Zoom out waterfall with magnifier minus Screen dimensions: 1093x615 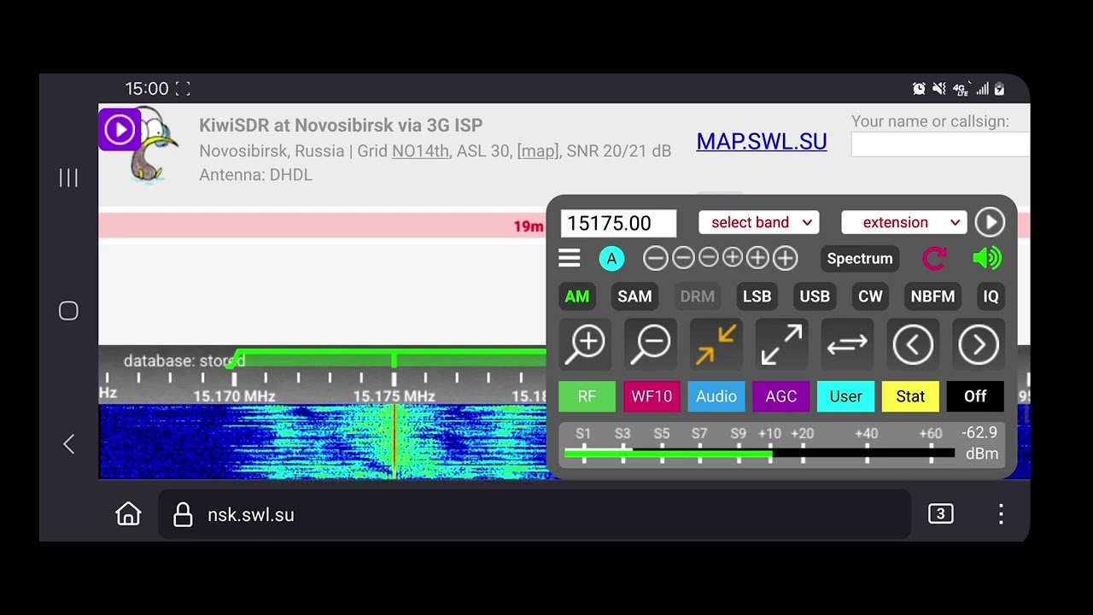652,344
